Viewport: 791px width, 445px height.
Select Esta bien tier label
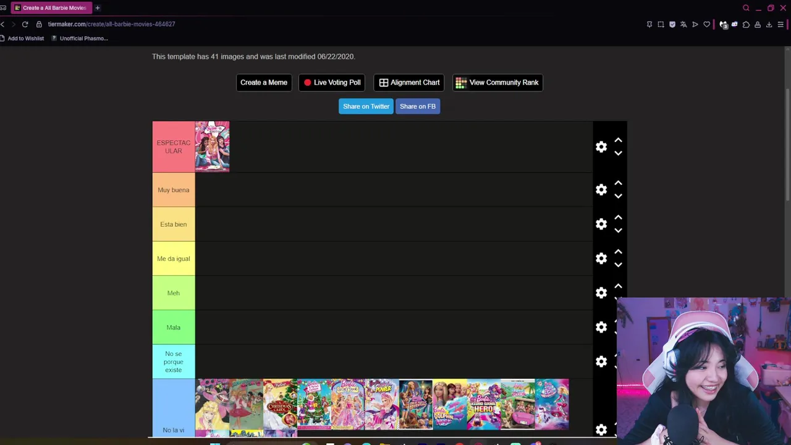click(x=174, y=224)
